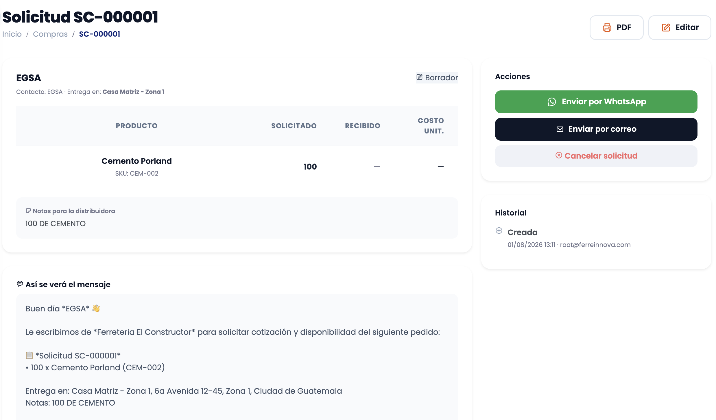This screenshot has width=716, height=420.
Task: Click the Creada history entry
Action: [x=563, y=238]
